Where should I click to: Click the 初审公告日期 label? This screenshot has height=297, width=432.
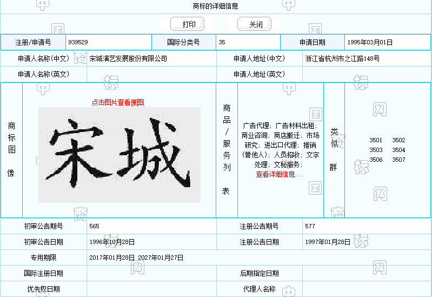pyautogui.click(x=44, y=242)
